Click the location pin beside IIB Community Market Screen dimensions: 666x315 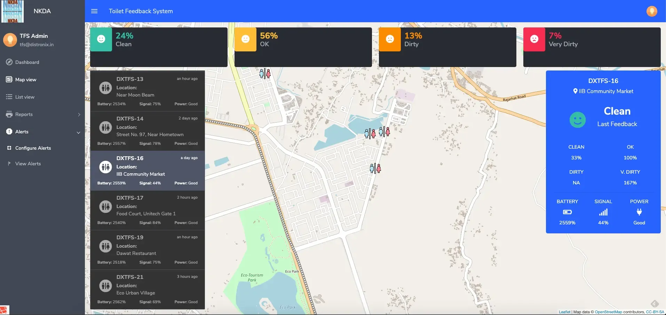click(576, 91)
